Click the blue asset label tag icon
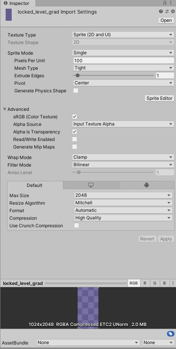 pyautogui.click(x=170, y=334)
